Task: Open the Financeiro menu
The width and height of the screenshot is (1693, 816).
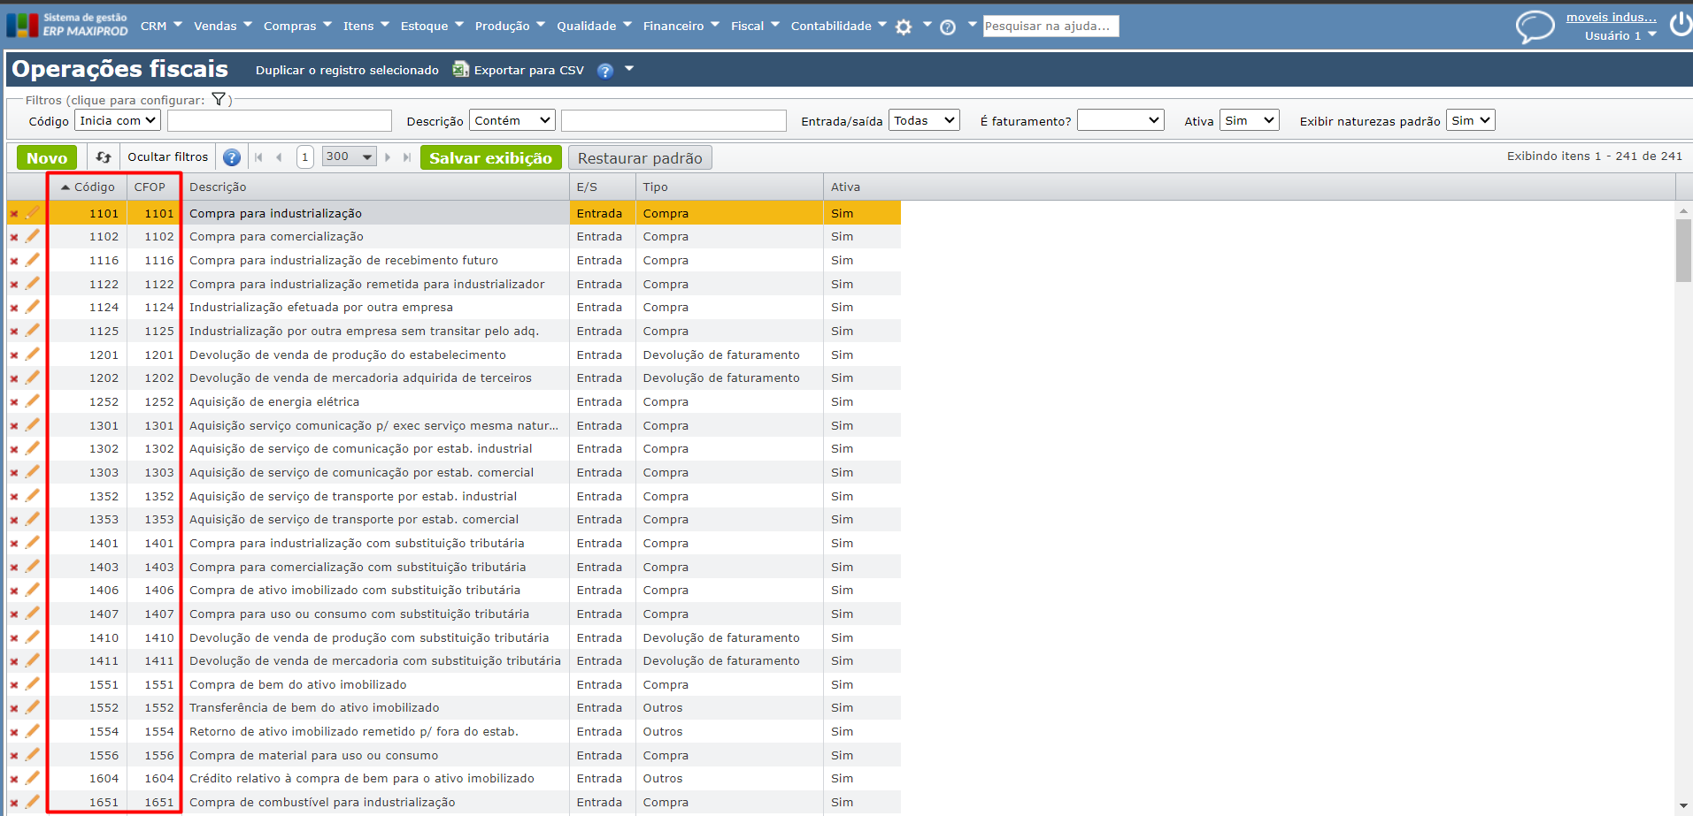Action: 681,26
